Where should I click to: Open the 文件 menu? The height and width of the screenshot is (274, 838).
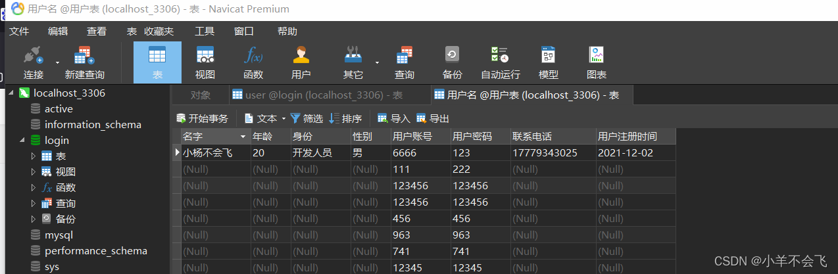[x=19, y=31]
